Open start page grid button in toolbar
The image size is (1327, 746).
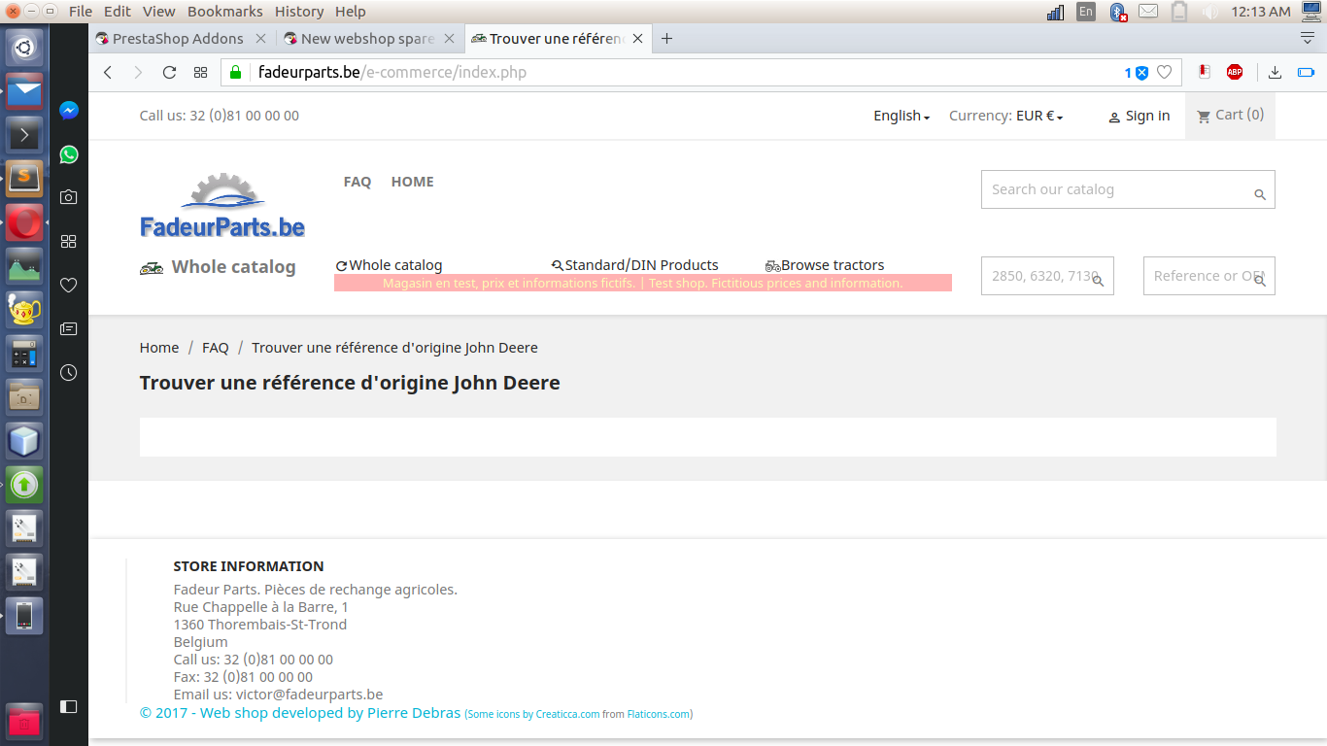pyautogui.click(x=200, y=72)
